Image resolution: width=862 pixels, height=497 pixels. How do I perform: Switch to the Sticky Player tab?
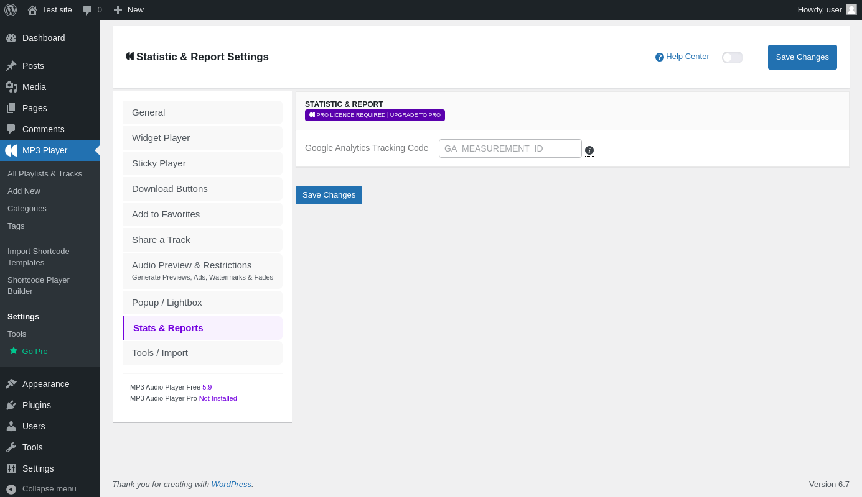point(202,163)
